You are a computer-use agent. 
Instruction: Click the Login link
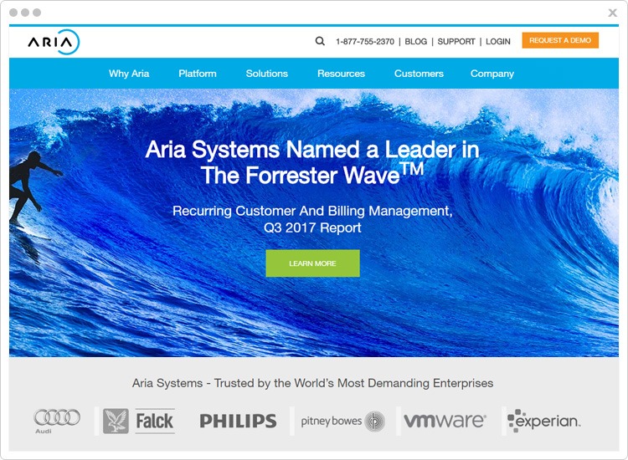[x=497, y=42]
